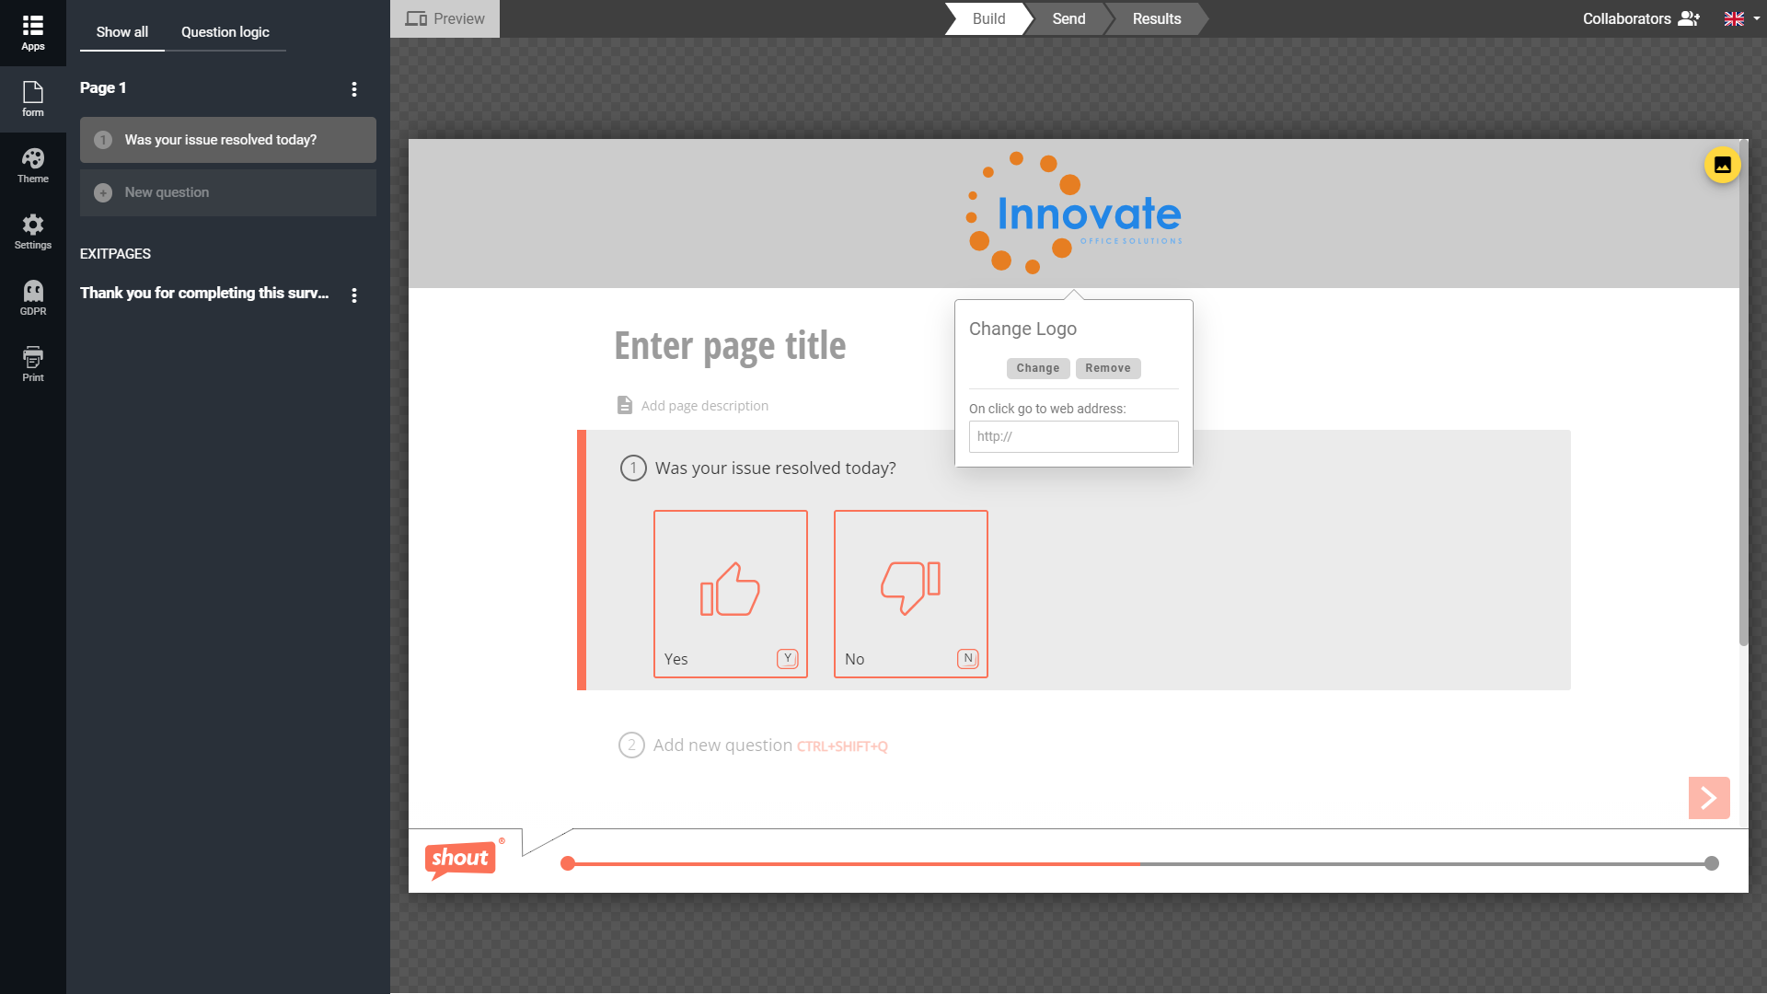Click the Page 1 heading
1767x994 pixels.
point(103,88)
